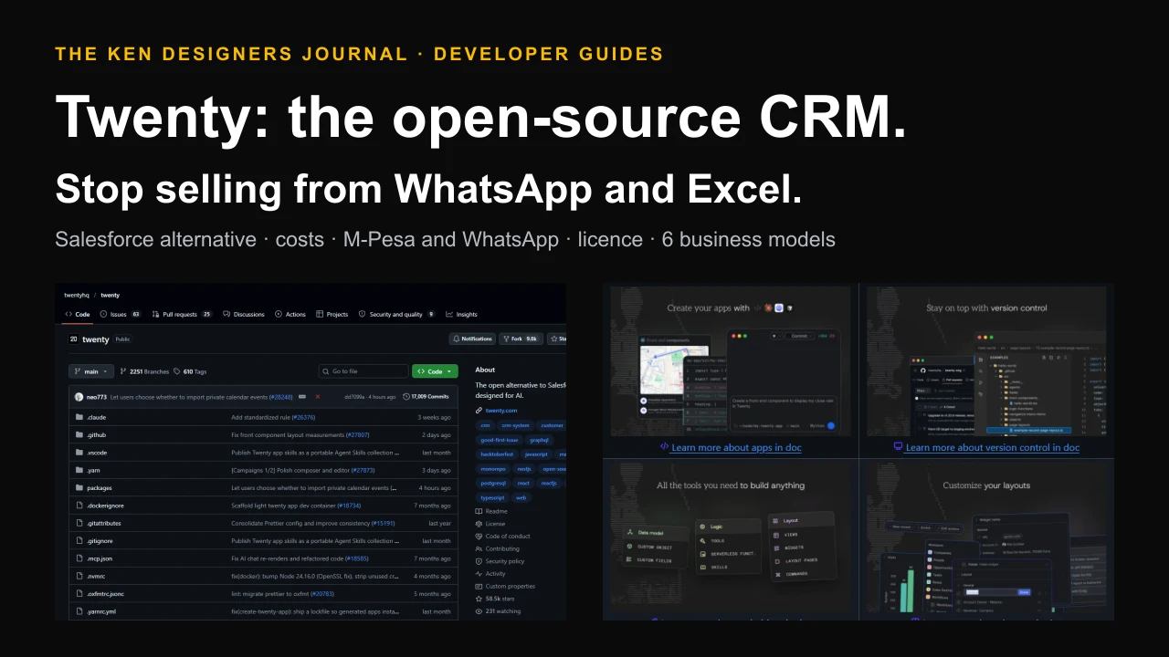Open the .gitignore file
Screen dimensions: 1169x657
coord(100,541)
